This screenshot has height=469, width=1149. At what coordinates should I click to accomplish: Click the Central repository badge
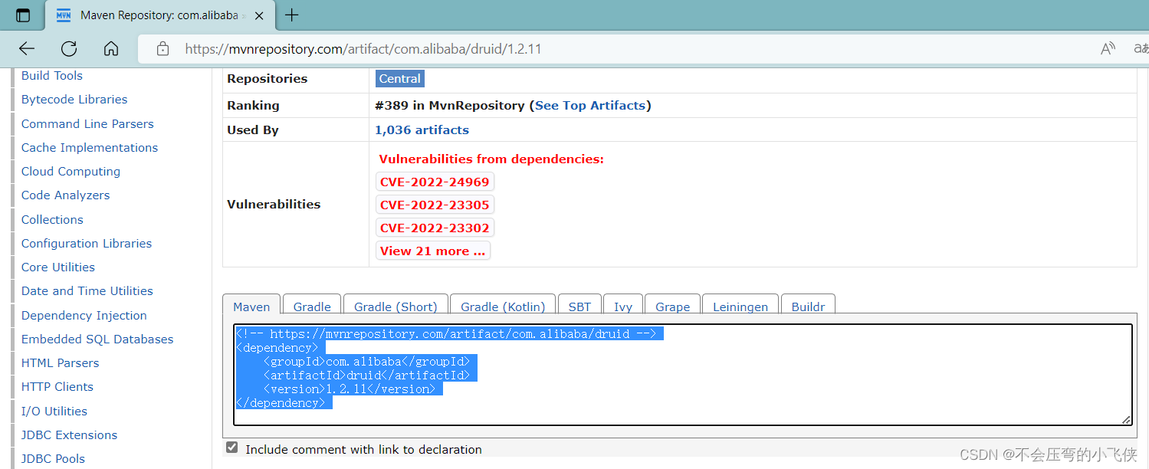(399, 78)
